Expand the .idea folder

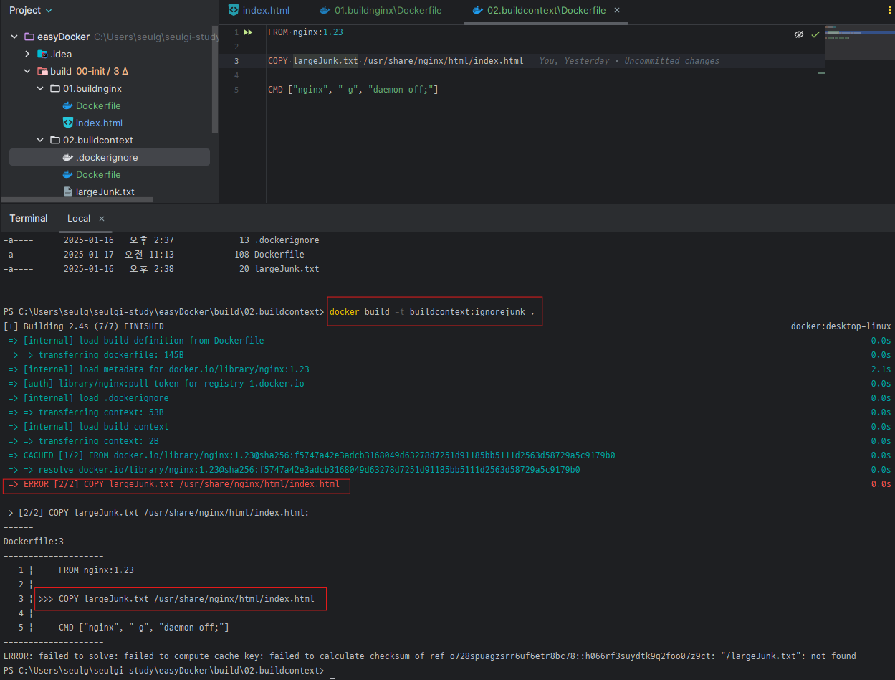click(x=28, y=54)
